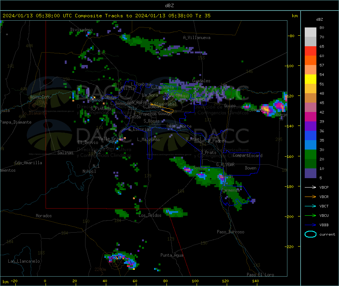Click the orange VBCR track near Algarrobal

click(x=162, y=108)
